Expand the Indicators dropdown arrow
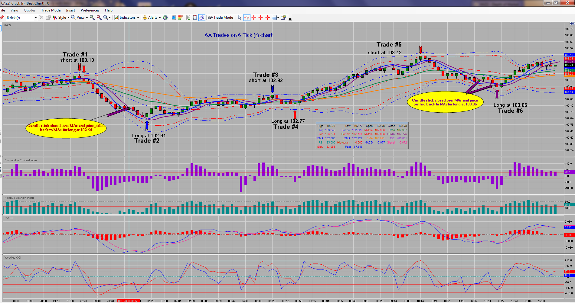575x303 pixels. pos(138,18)
